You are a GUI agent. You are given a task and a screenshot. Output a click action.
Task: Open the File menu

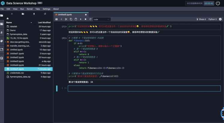(x=2, y=9)
